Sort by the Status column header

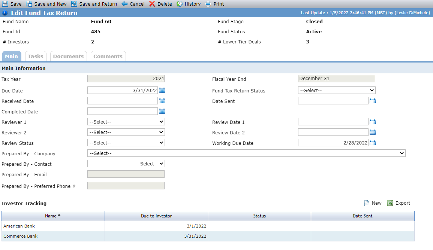259,216
